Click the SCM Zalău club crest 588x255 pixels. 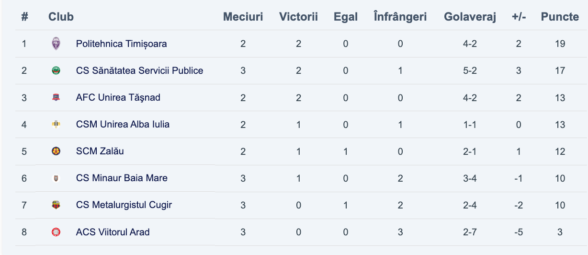point(56,151)
